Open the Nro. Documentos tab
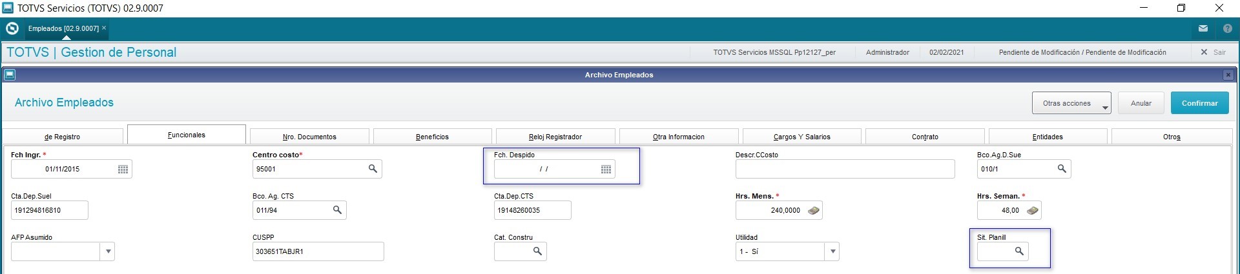Viewport: 1240px width, 274px height. coord(309,137)
